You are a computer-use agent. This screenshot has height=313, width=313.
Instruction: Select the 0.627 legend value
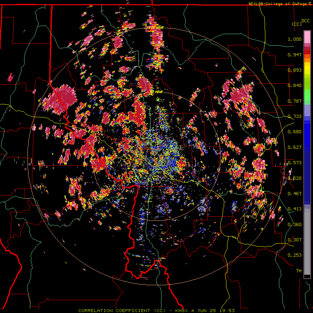[x=295, y=147]
